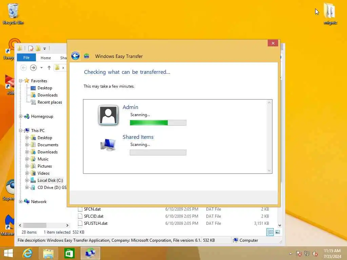Click the Shared Items label
This screenshot has height=260, width=347.
(x=138, y=137)
